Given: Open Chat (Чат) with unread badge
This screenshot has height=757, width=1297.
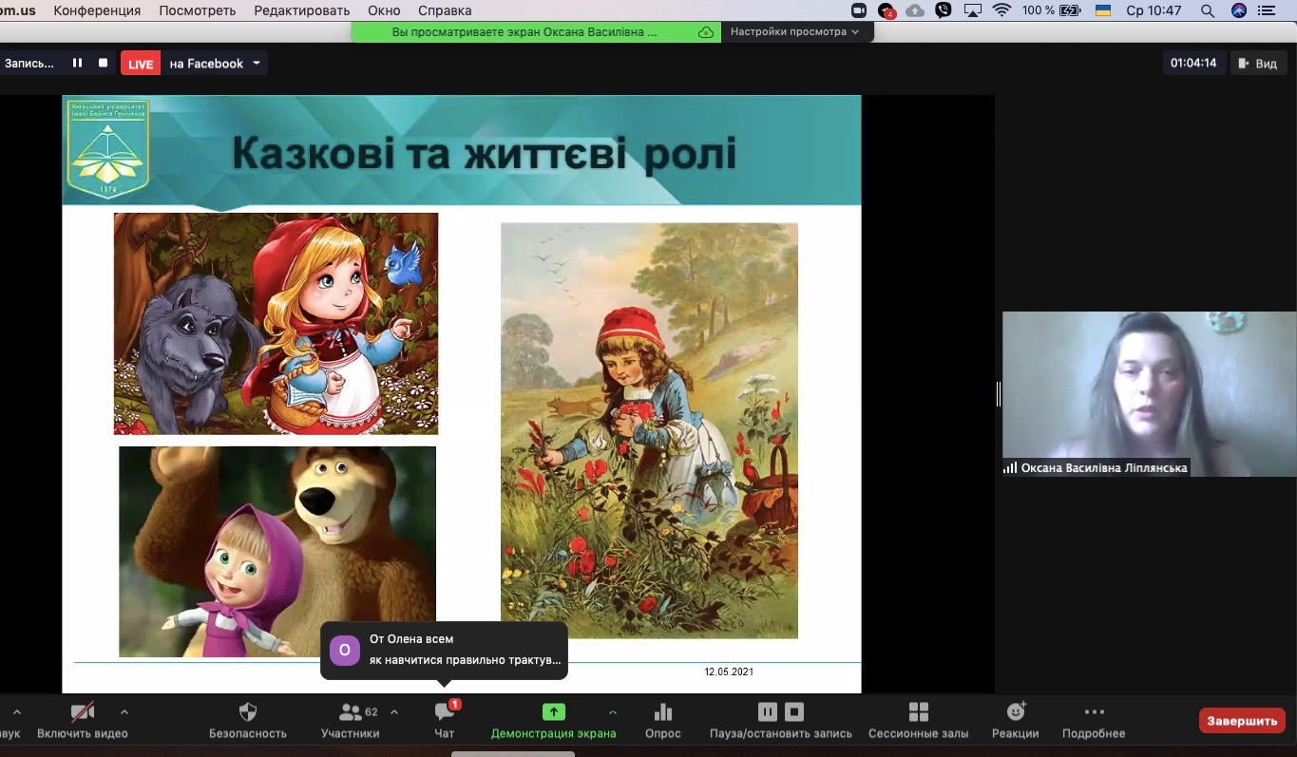Looking at the screenshot, I should pos(444,712).
